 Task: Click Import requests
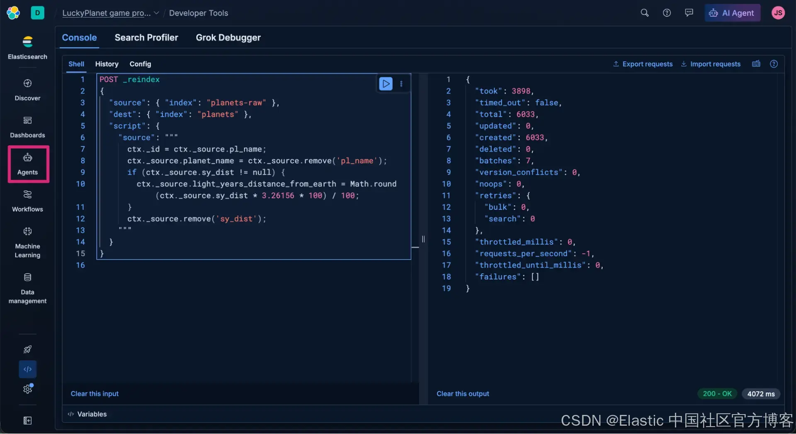(x=710, y=64)
